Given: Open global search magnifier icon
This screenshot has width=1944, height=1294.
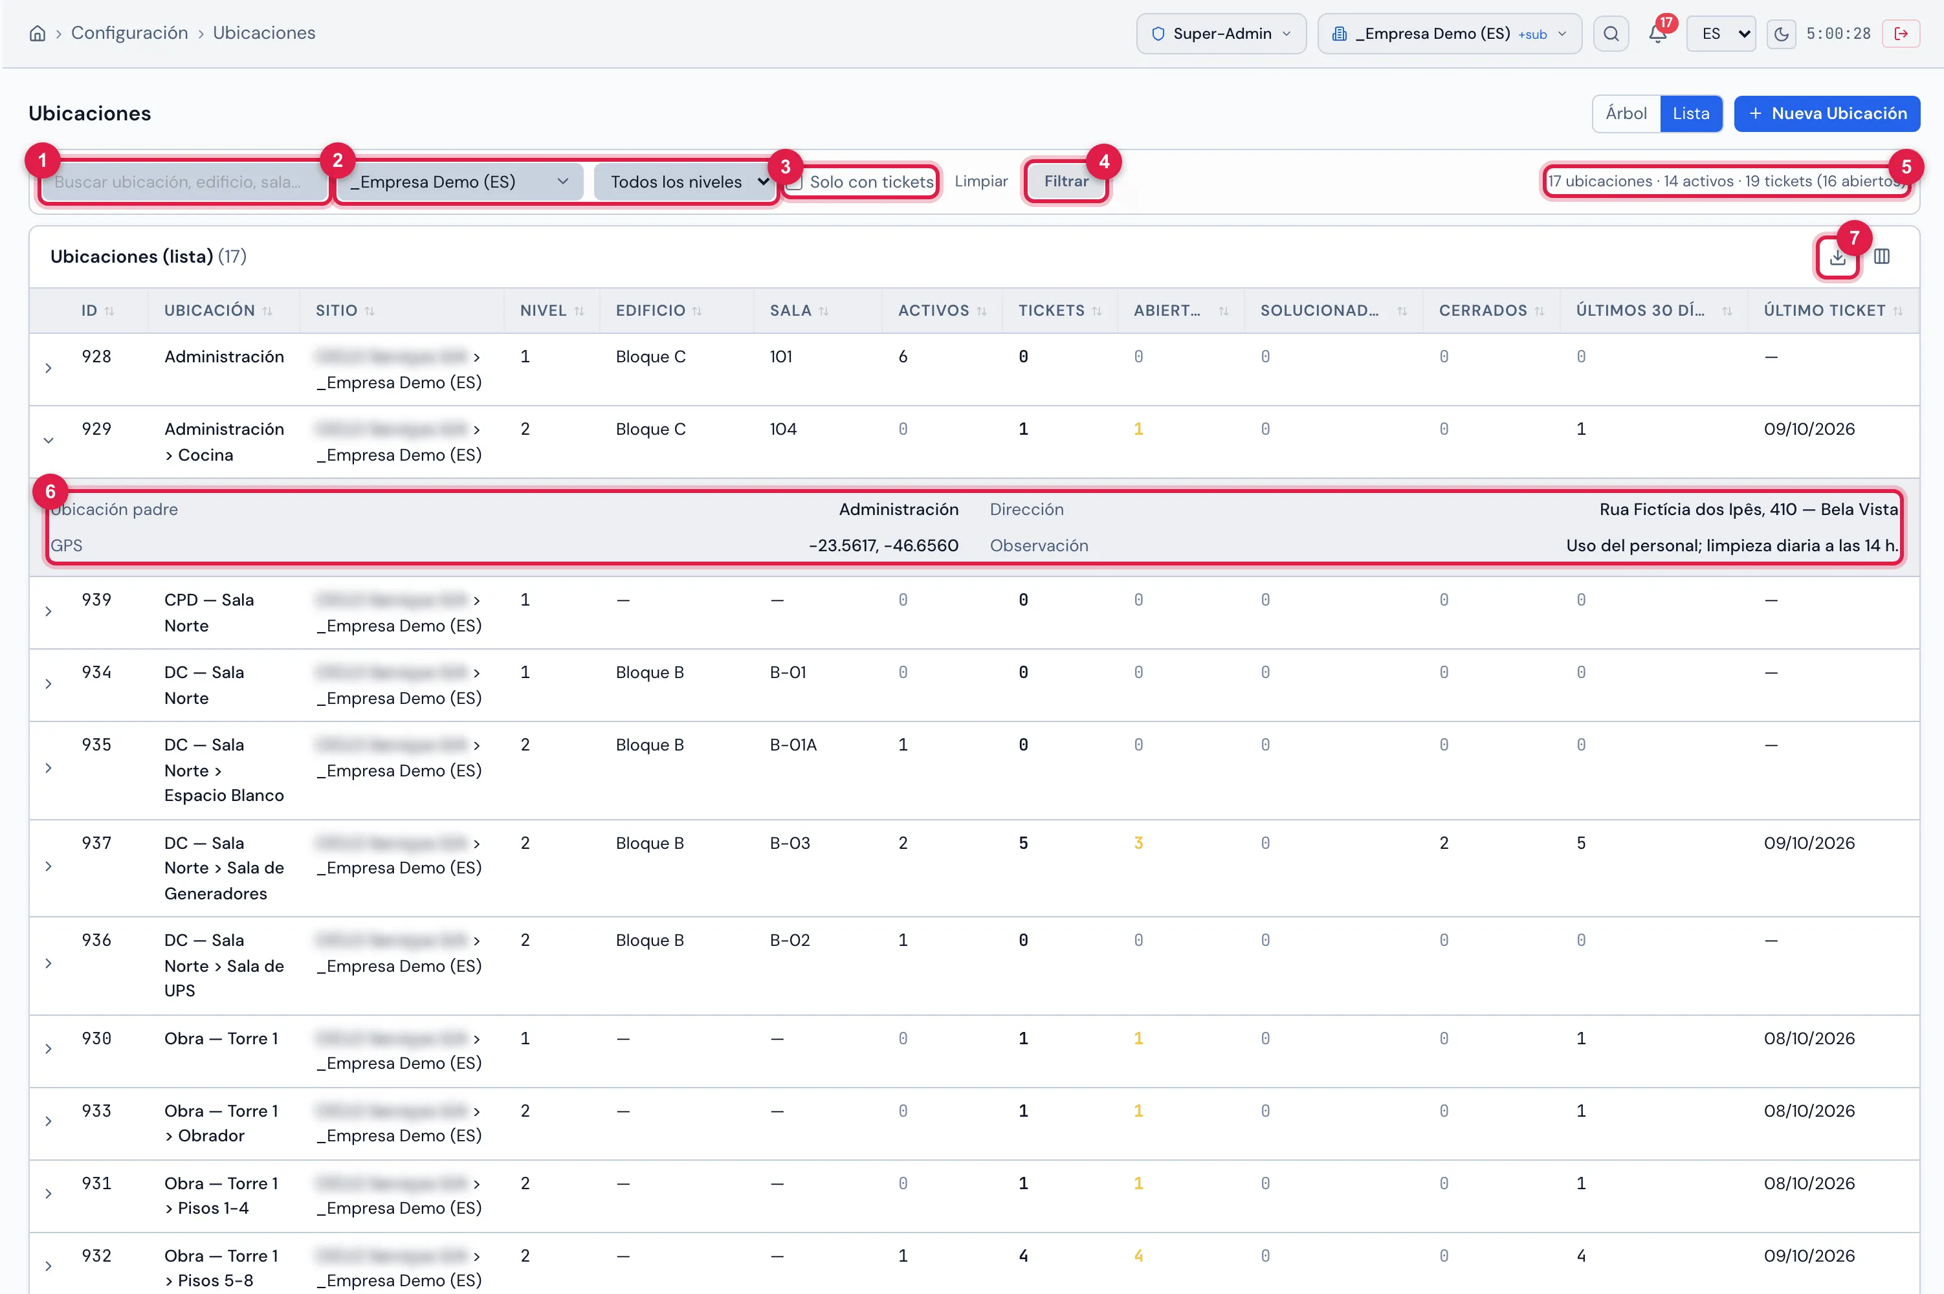Looking at the screenshot, I should pos(1611,34).
